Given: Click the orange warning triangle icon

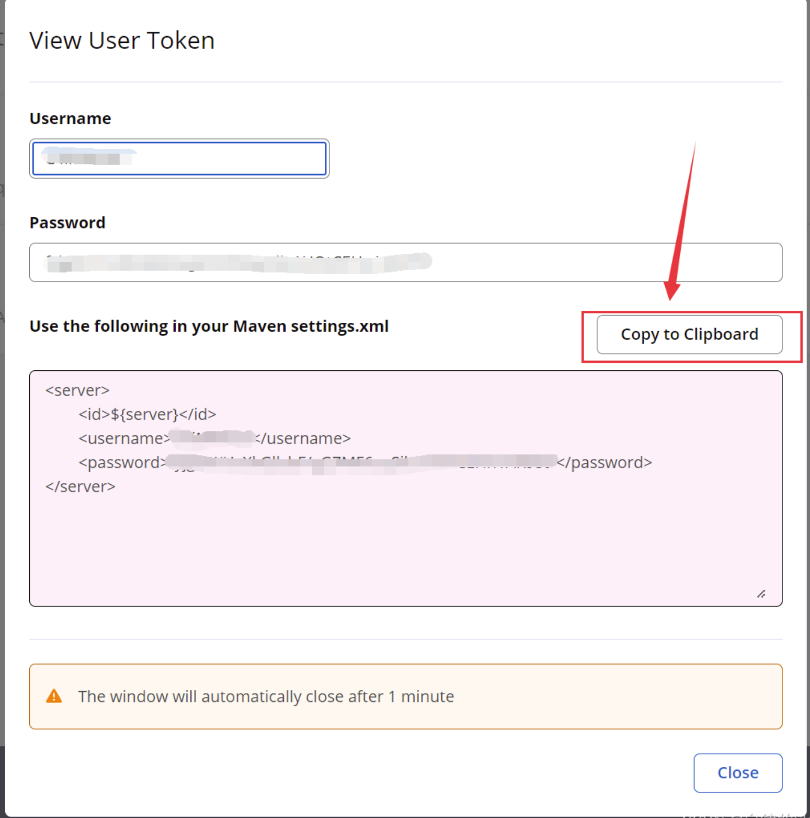Looking at the screenshot, I should pyautogui.click(x=54, y=696).
